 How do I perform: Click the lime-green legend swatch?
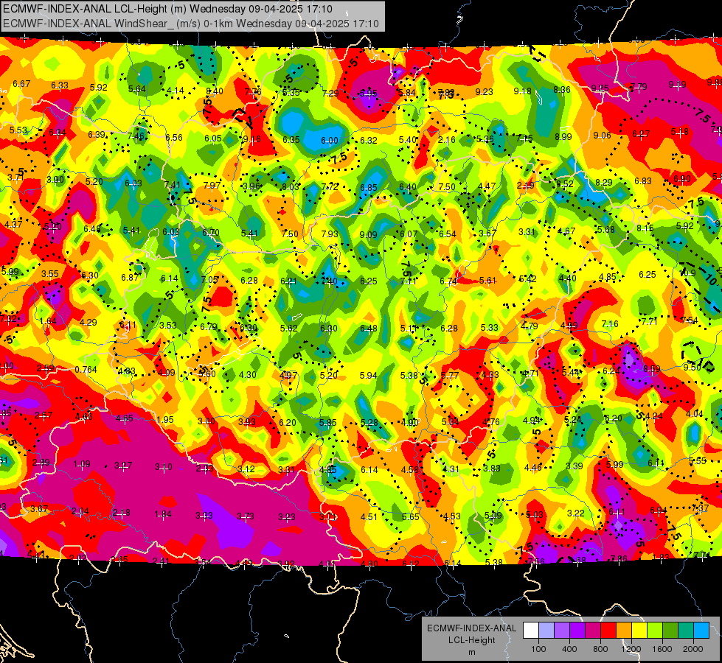(655, 631)
